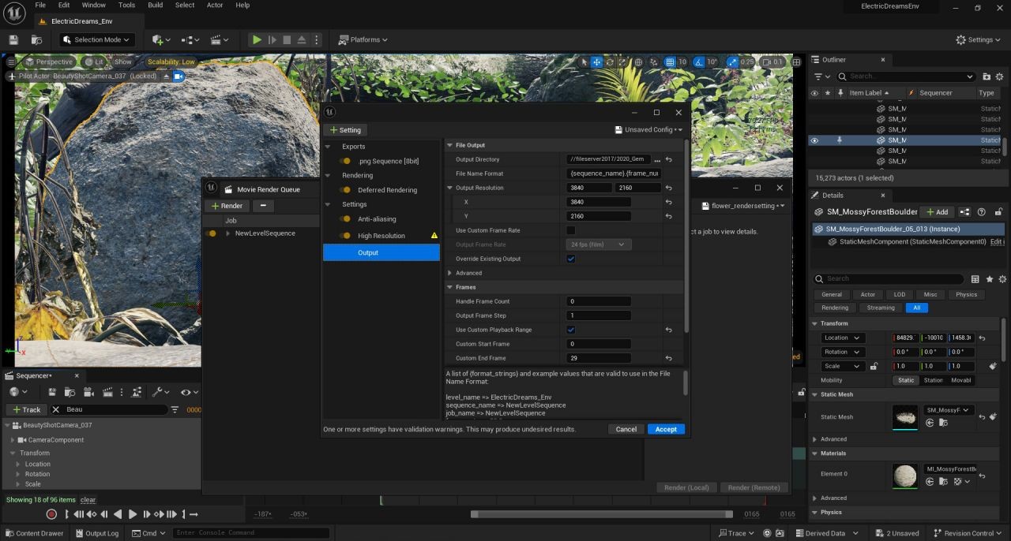Click the lock scale ratio icon

click(x=874, y=366)
